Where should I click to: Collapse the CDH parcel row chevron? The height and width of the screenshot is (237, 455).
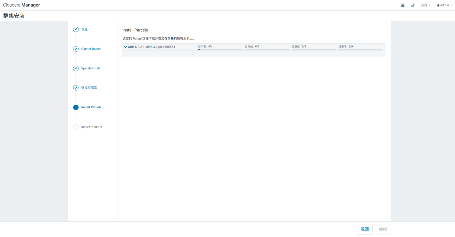point(125,47)
